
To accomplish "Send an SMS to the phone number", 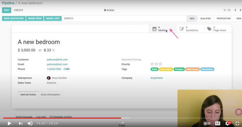I will coord(66,69).
